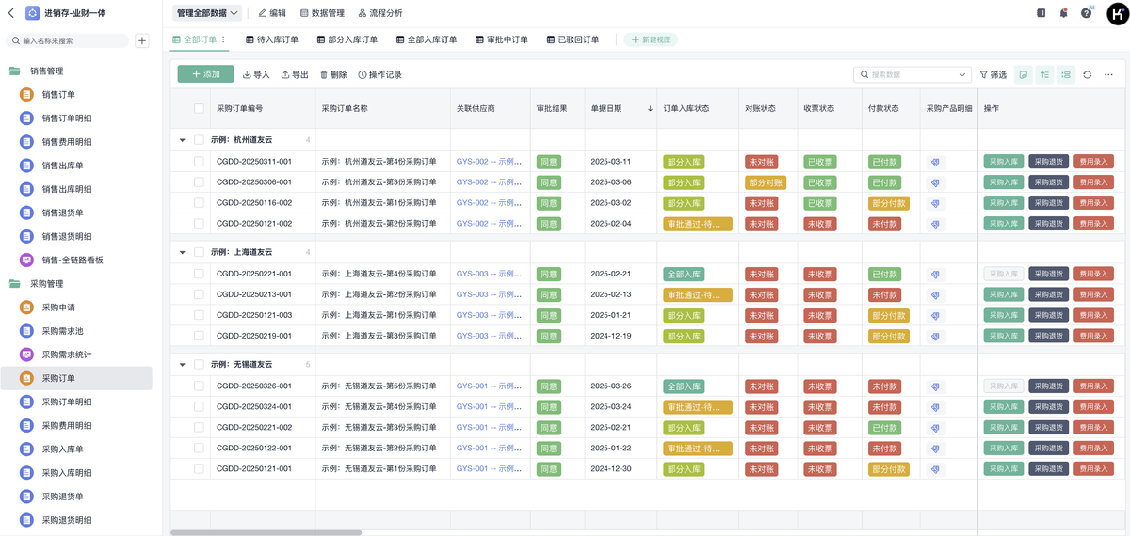Viewport: 1130px width, 536px height.
Task: Check the box for order CGDD-20250311-001
Action: 199,162
